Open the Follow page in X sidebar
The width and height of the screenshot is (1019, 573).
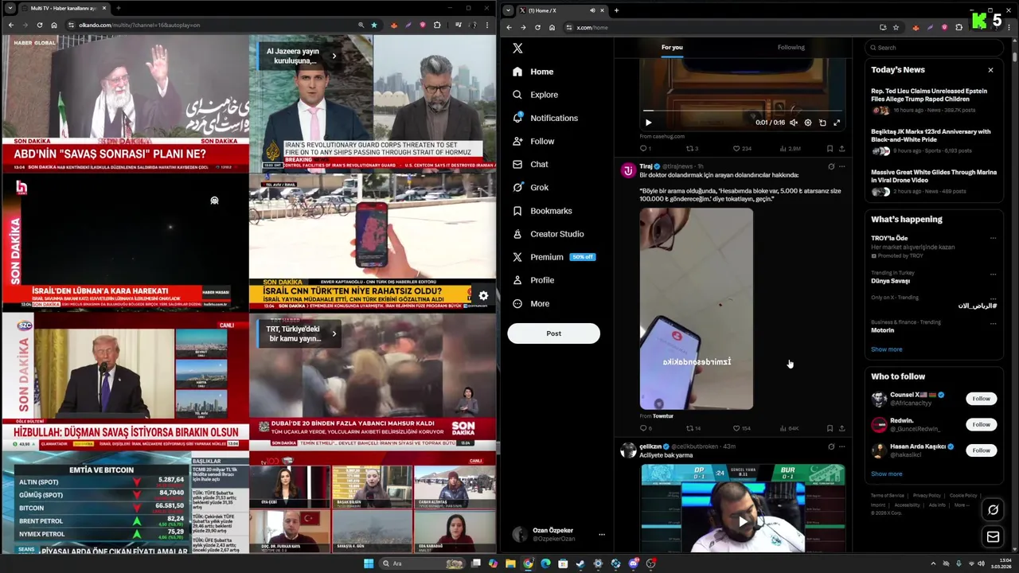tap(533, 141)
